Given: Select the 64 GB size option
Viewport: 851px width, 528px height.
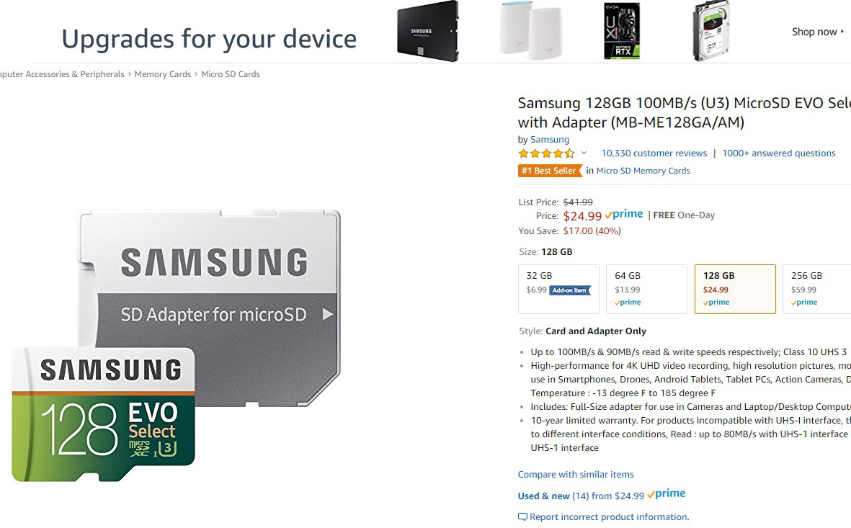Looking at the screenshot, I should [646, 289].
